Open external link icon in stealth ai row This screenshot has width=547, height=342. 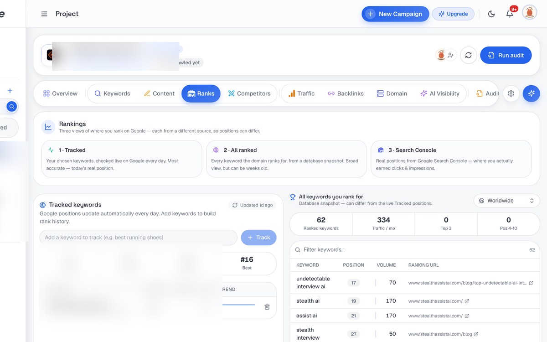click(467, 301)
